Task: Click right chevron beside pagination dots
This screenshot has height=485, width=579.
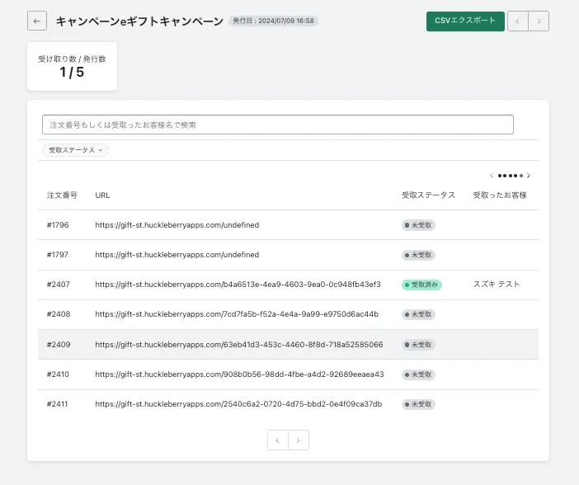Action: (x=529, y=176)
